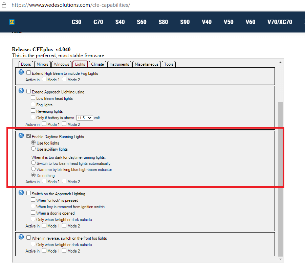Screen dimensions: 305x263
Task: Check Reversing lights option
Action: click(33, 111)
